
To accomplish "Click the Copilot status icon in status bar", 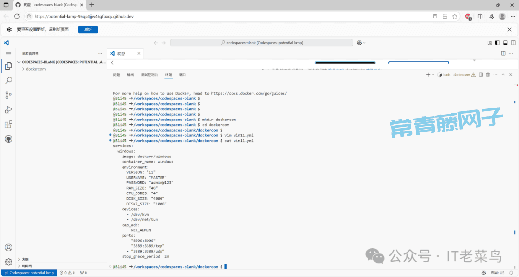I will click(483, 273).
